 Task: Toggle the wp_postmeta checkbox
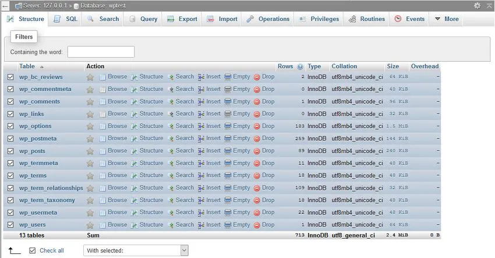[x=10, y=138]
